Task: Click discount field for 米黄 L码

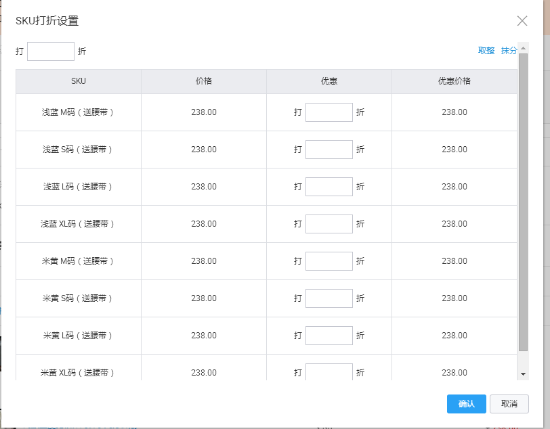Action: tap(329, 336)
